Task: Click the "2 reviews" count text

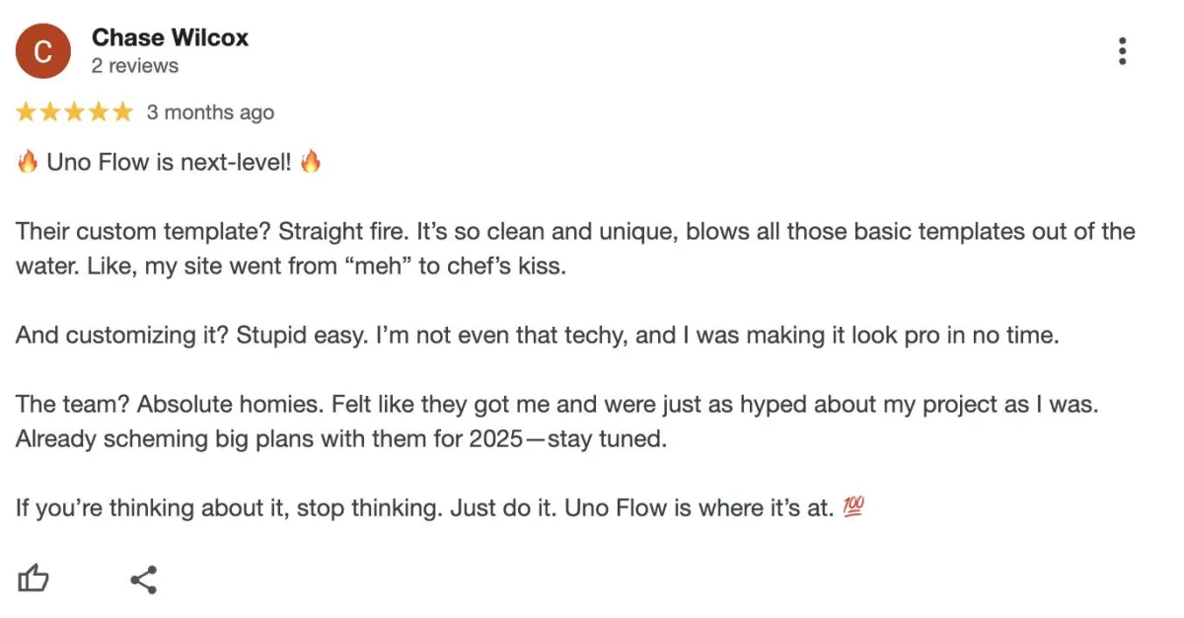Action: 135,66
